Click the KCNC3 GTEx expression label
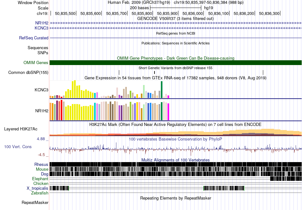The width and height of the screenshot is (302, 210). (x=41, y=90)
